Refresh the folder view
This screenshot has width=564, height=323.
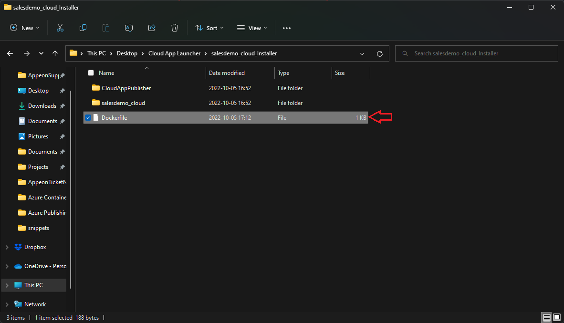[379, 53]
